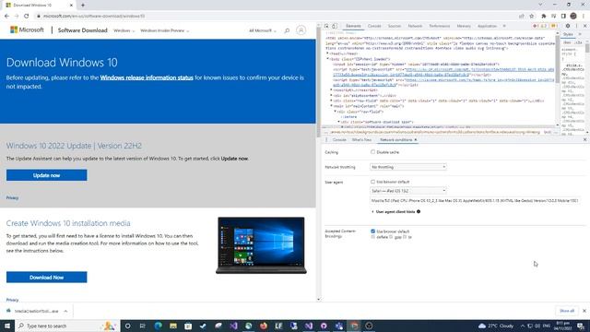
Task: Click the yellow issues count badge in DevTools
Action: 554,26
